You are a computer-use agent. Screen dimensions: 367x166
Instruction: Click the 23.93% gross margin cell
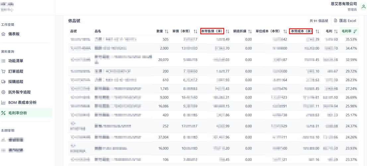[x=351, y=148]
